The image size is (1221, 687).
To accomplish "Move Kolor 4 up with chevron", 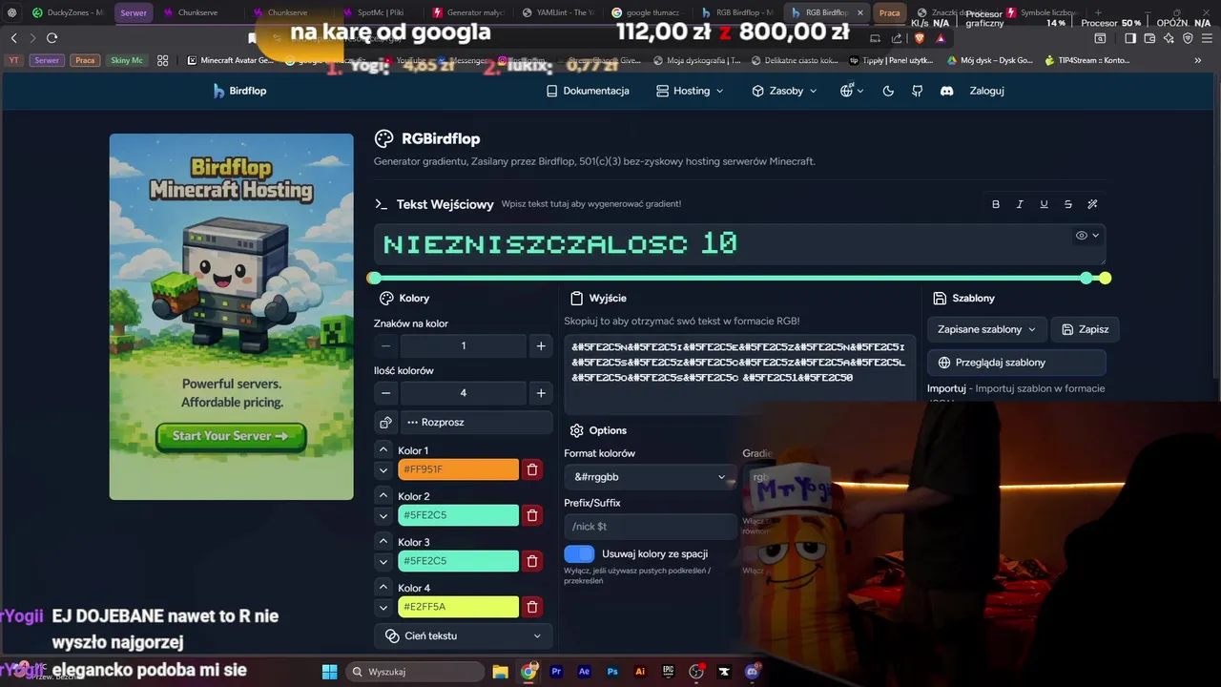I will [x=383, y=587].
